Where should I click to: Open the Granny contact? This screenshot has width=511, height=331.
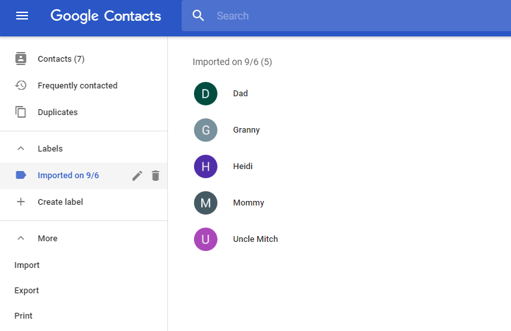246,130
